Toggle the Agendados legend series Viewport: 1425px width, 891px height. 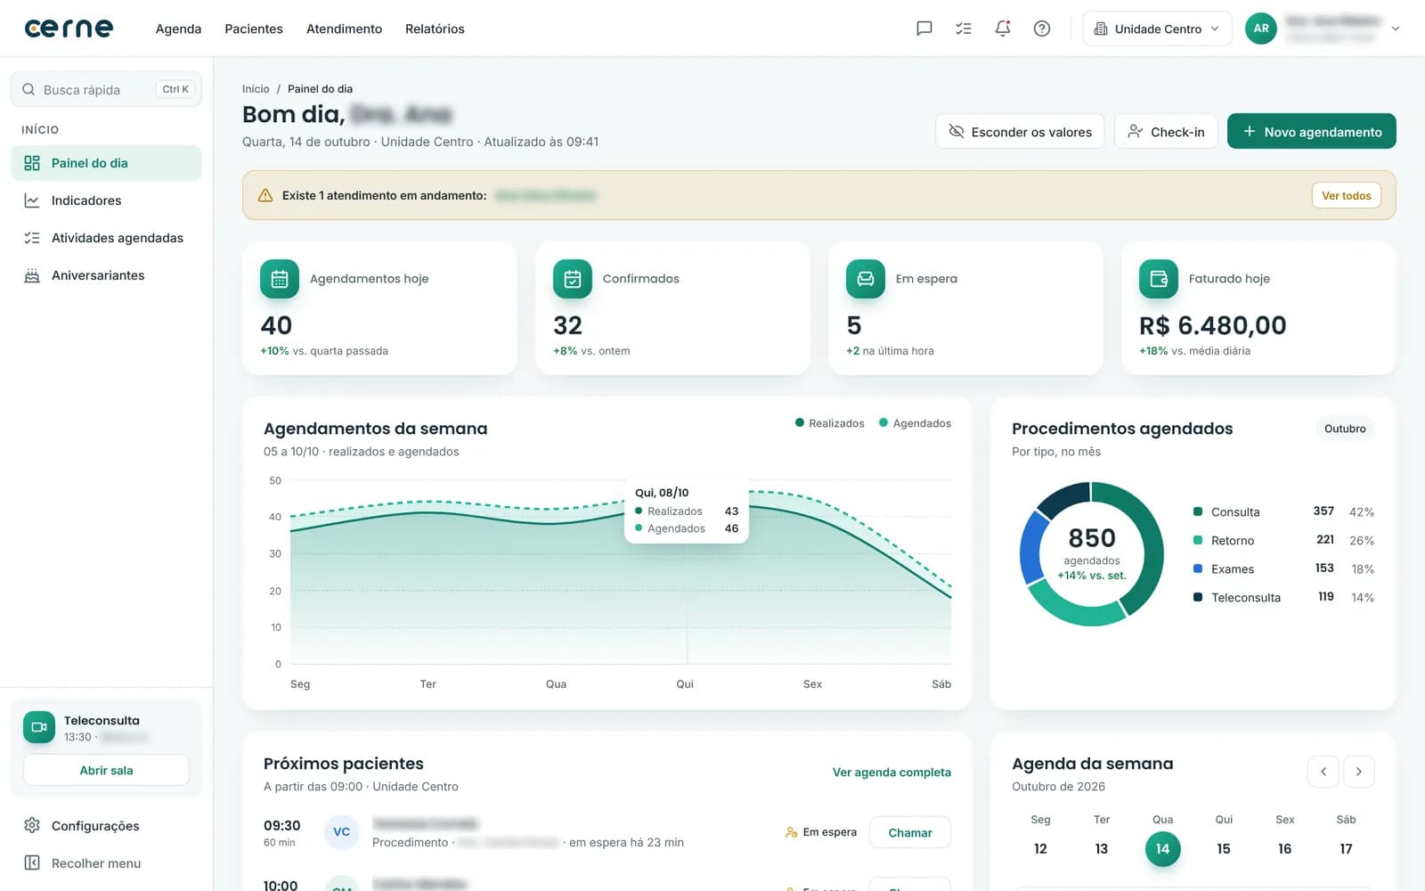pyautogui.click(x=915, y=423)
